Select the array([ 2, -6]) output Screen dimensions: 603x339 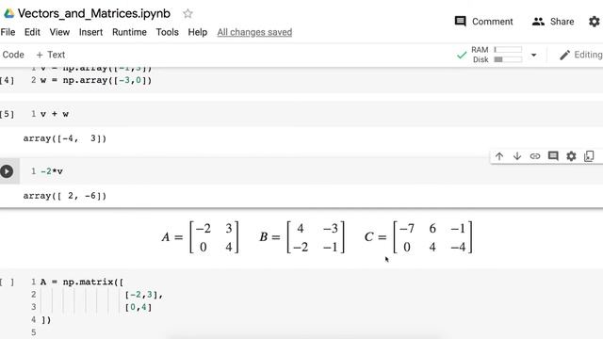65,196
